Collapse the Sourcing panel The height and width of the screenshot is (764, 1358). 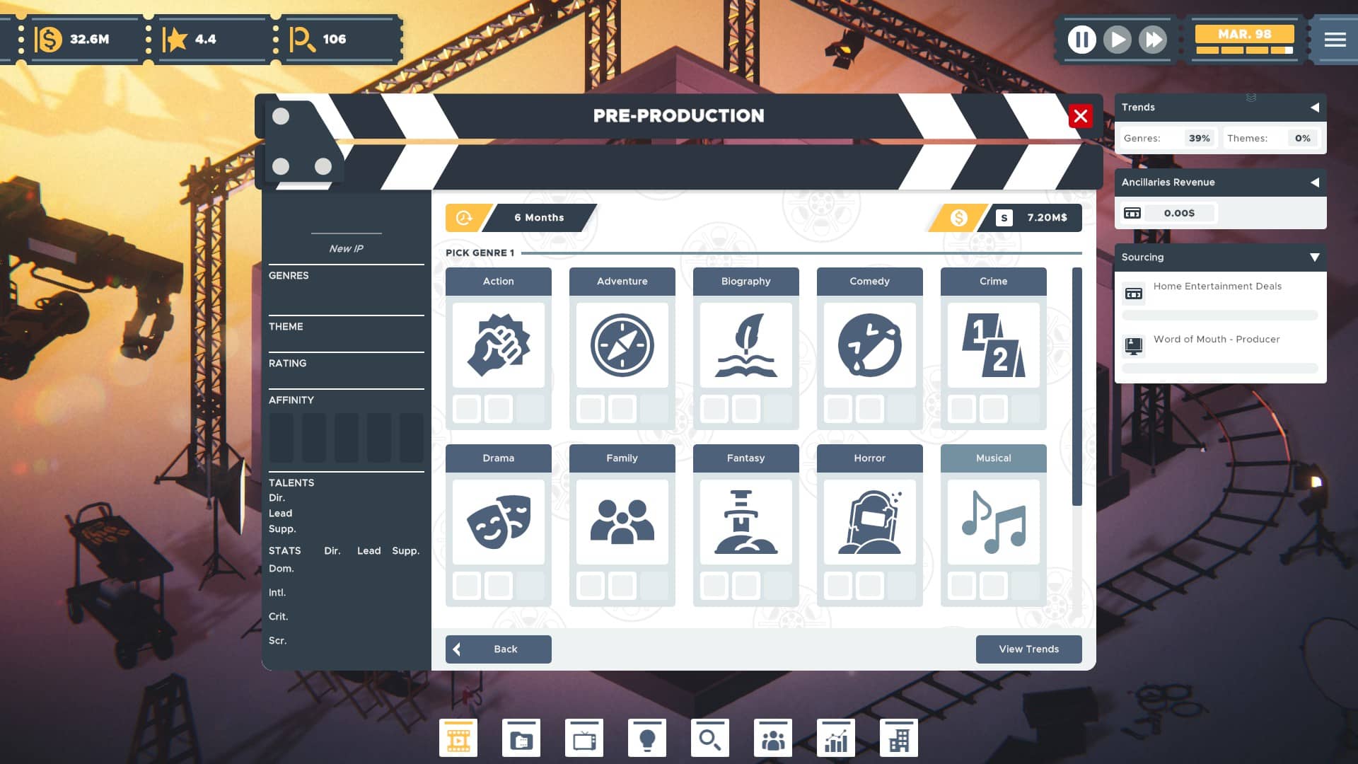click(1315, 257)
